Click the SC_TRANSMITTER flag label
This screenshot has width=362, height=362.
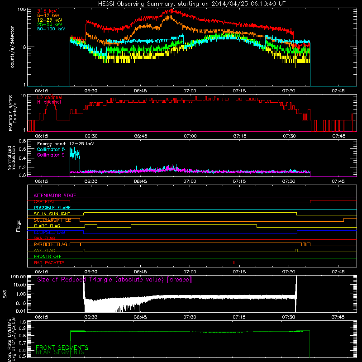coord(52,220)
